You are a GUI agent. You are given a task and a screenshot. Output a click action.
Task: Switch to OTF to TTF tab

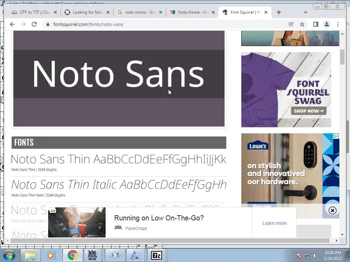[x=31, y=12]
